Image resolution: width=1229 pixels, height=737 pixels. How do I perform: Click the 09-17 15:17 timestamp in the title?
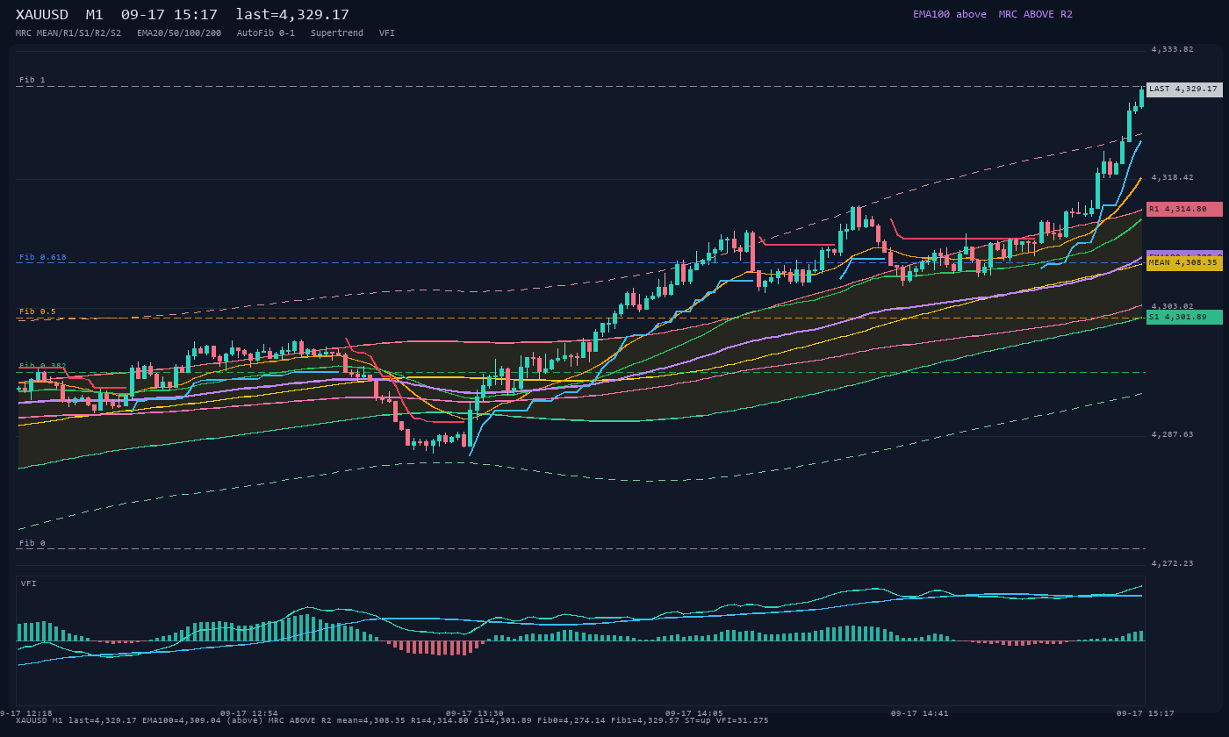[169, 15]
